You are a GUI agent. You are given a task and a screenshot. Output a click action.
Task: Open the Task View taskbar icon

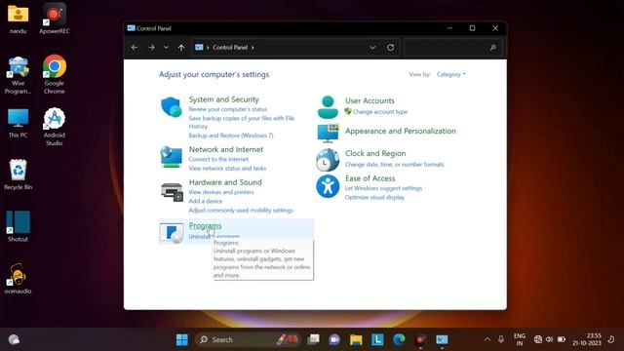(313, 339)
